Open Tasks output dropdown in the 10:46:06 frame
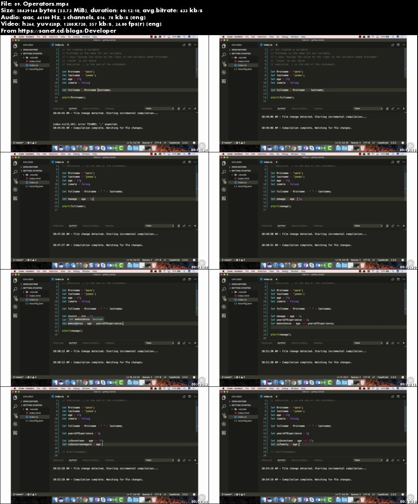This screenshot has height=504, width=418. pyautogui.click(x=368, y=108)
